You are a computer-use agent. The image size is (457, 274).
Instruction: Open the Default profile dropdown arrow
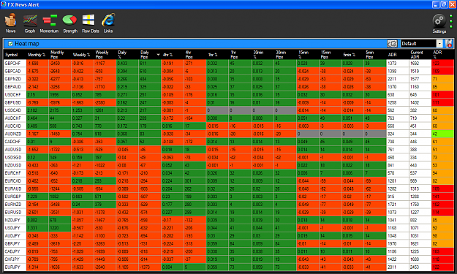[439, 44]
